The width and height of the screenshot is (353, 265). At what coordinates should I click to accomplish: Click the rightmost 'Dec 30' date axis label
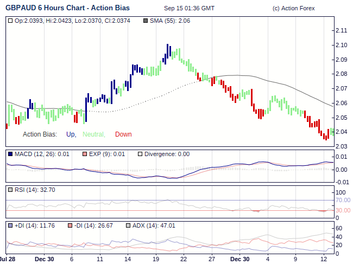239,259
